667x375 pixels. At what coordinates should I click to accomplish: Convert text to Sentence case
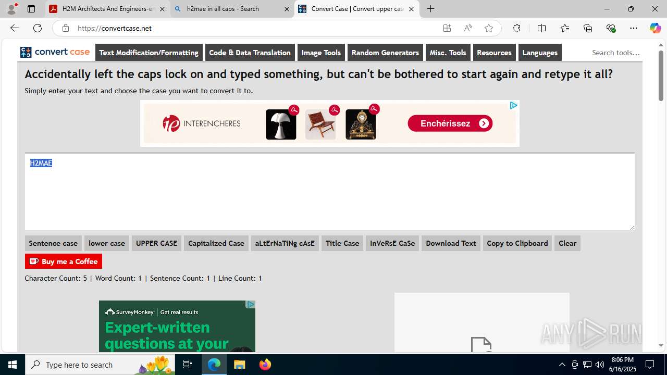53,243
